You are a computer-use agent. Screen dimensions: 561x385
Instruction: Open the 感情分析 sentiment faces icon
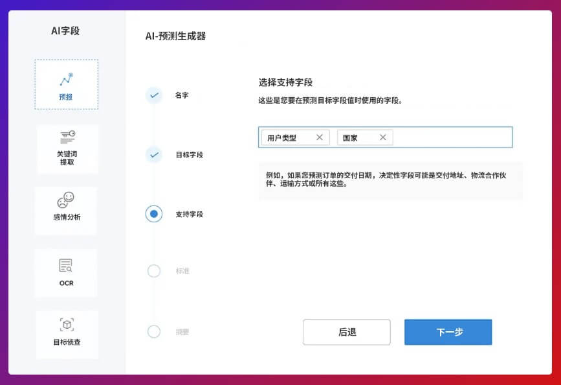66,200
